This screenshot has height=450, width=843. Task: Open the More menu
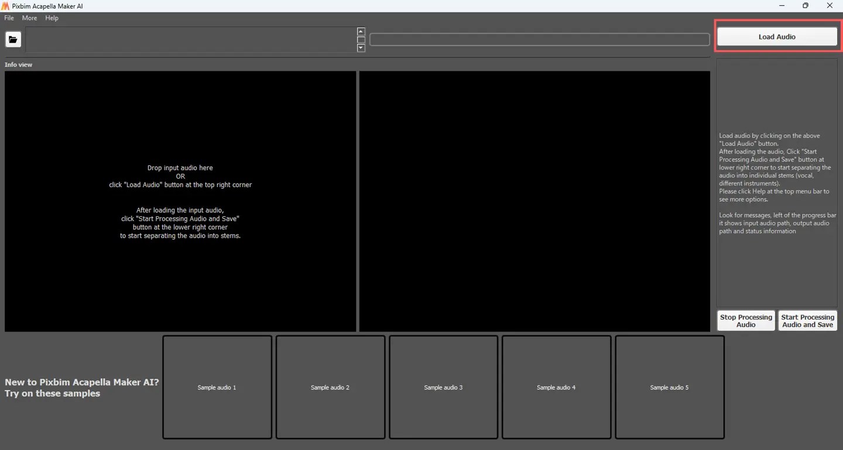point(29,18)
